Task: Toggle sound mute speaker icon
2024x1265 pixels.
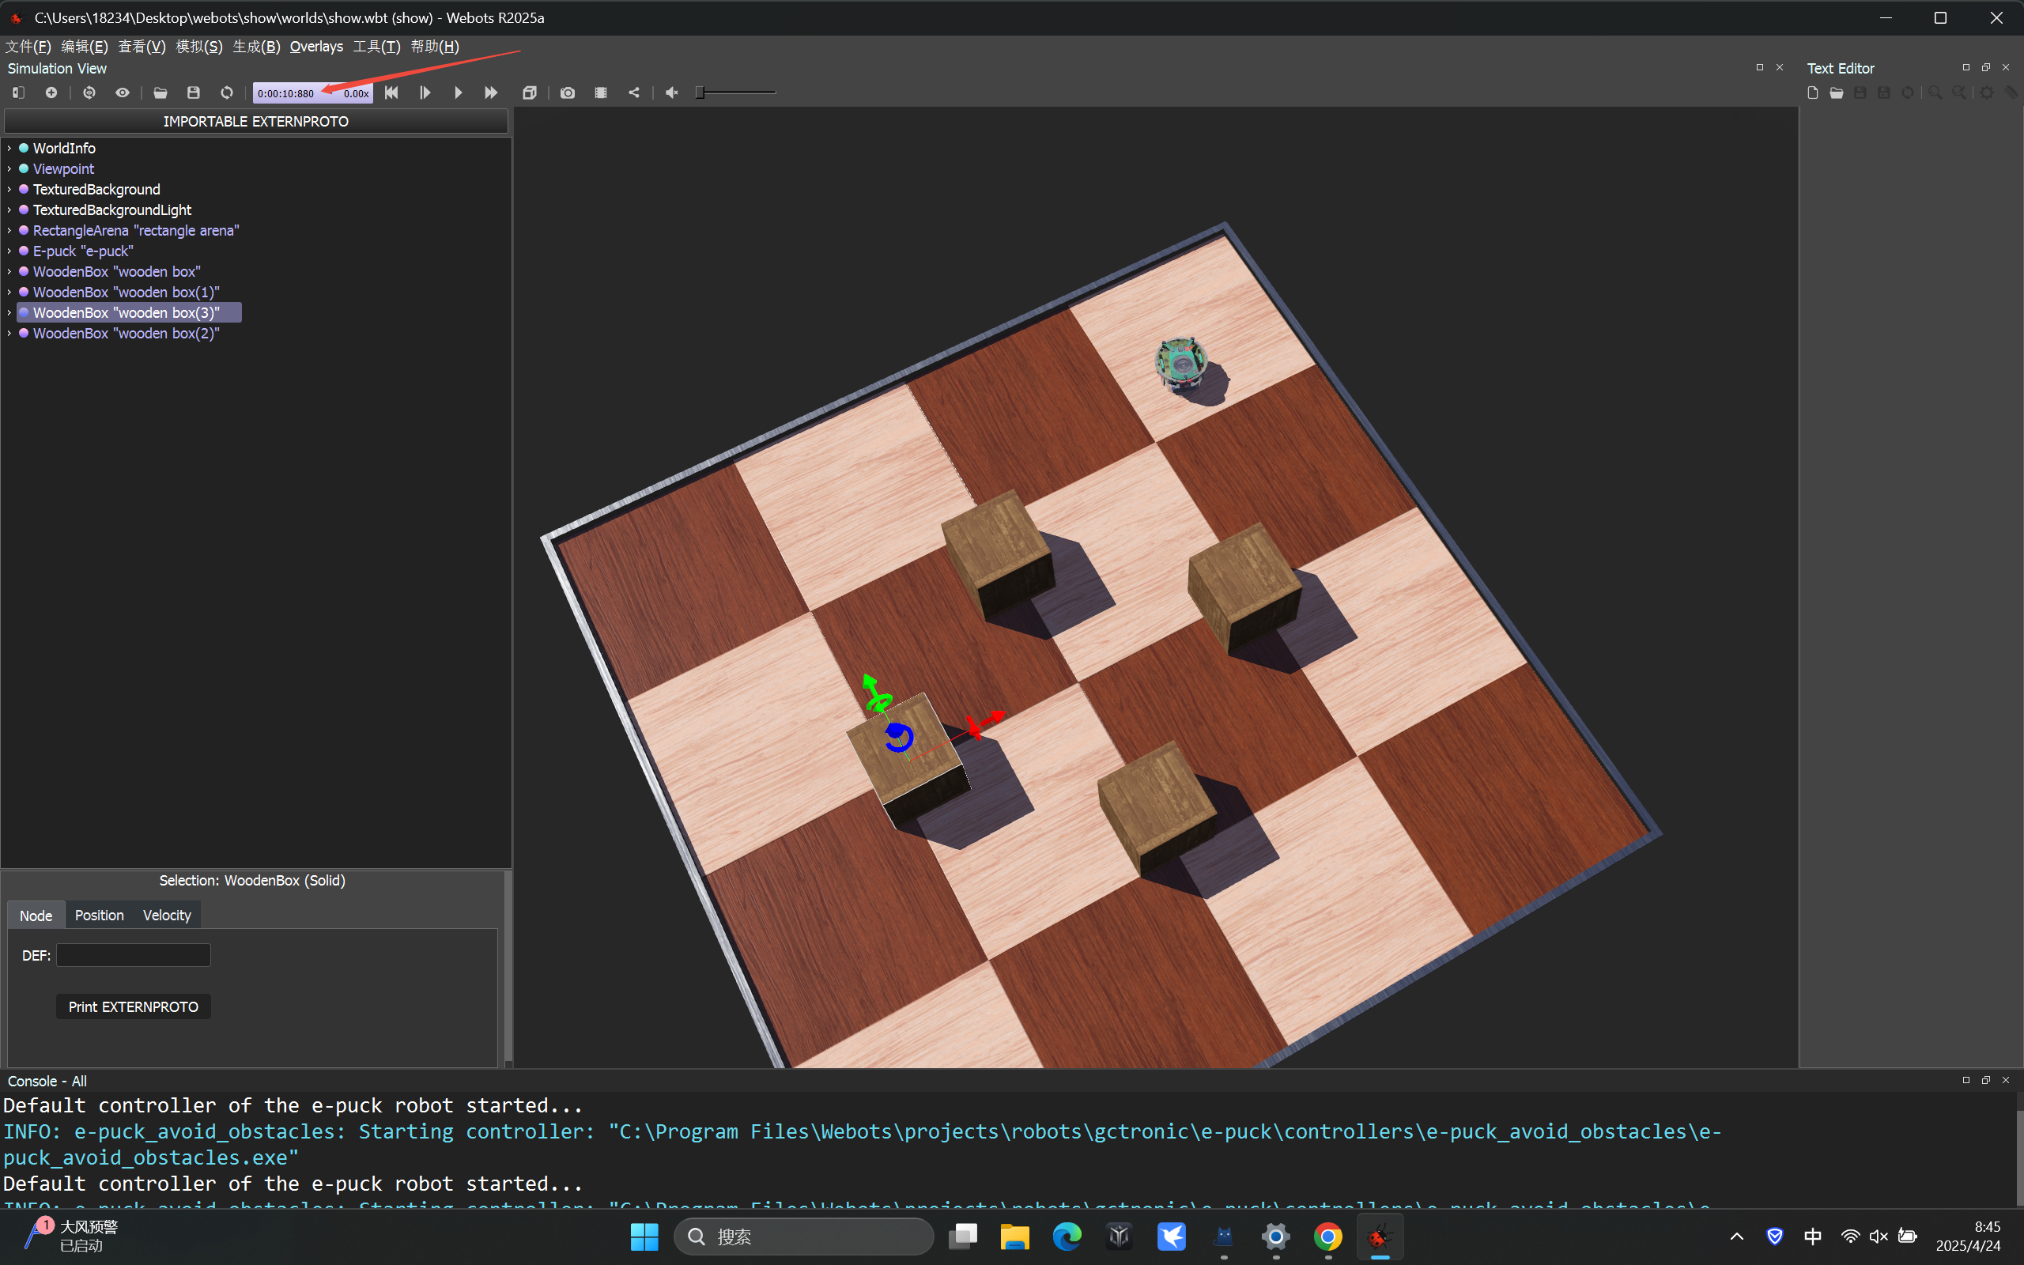Action: [671, 93]
